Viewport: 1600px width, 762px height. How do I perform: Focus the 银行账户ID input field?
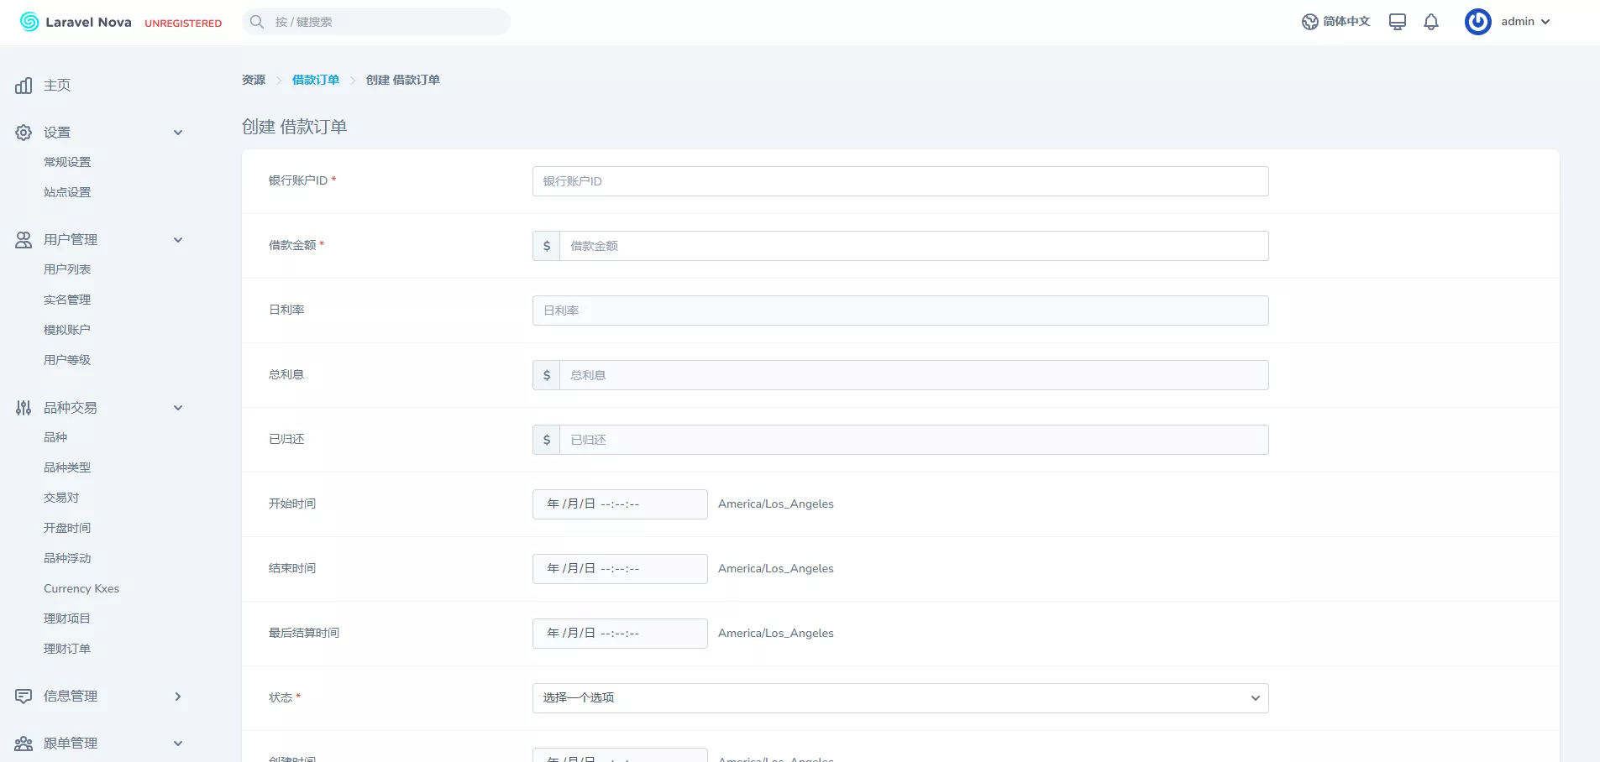pos(900,181)
